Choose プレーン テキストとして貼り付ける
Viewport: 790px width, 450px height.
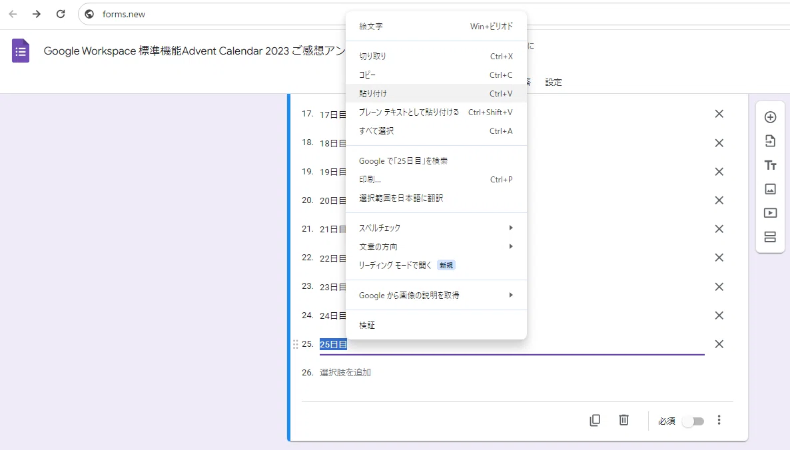coord(436,112)
